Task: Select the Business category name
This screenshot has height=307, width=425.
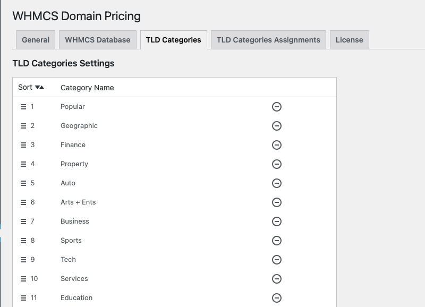Action: tap(75, 221)
